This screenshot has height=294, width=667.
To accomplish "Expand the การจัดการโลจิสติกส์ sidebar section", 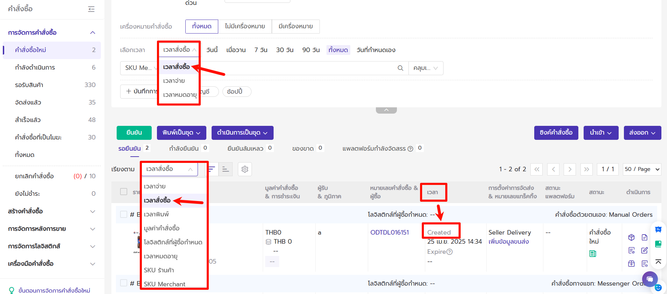I will click(51, 246).
